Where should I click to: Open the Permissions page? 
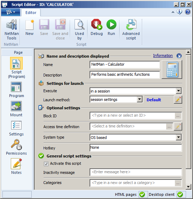coord(16,147)
